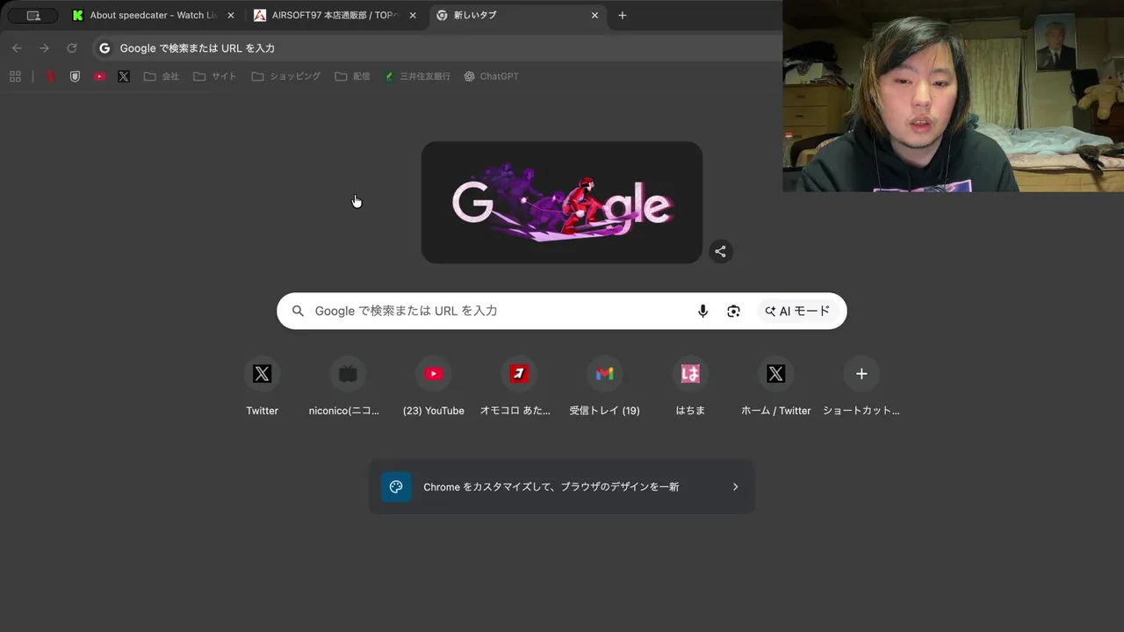This screenshot has width=1124, height=632.
Task: Reload the page with refresh icon
Action: pos(72,48)
